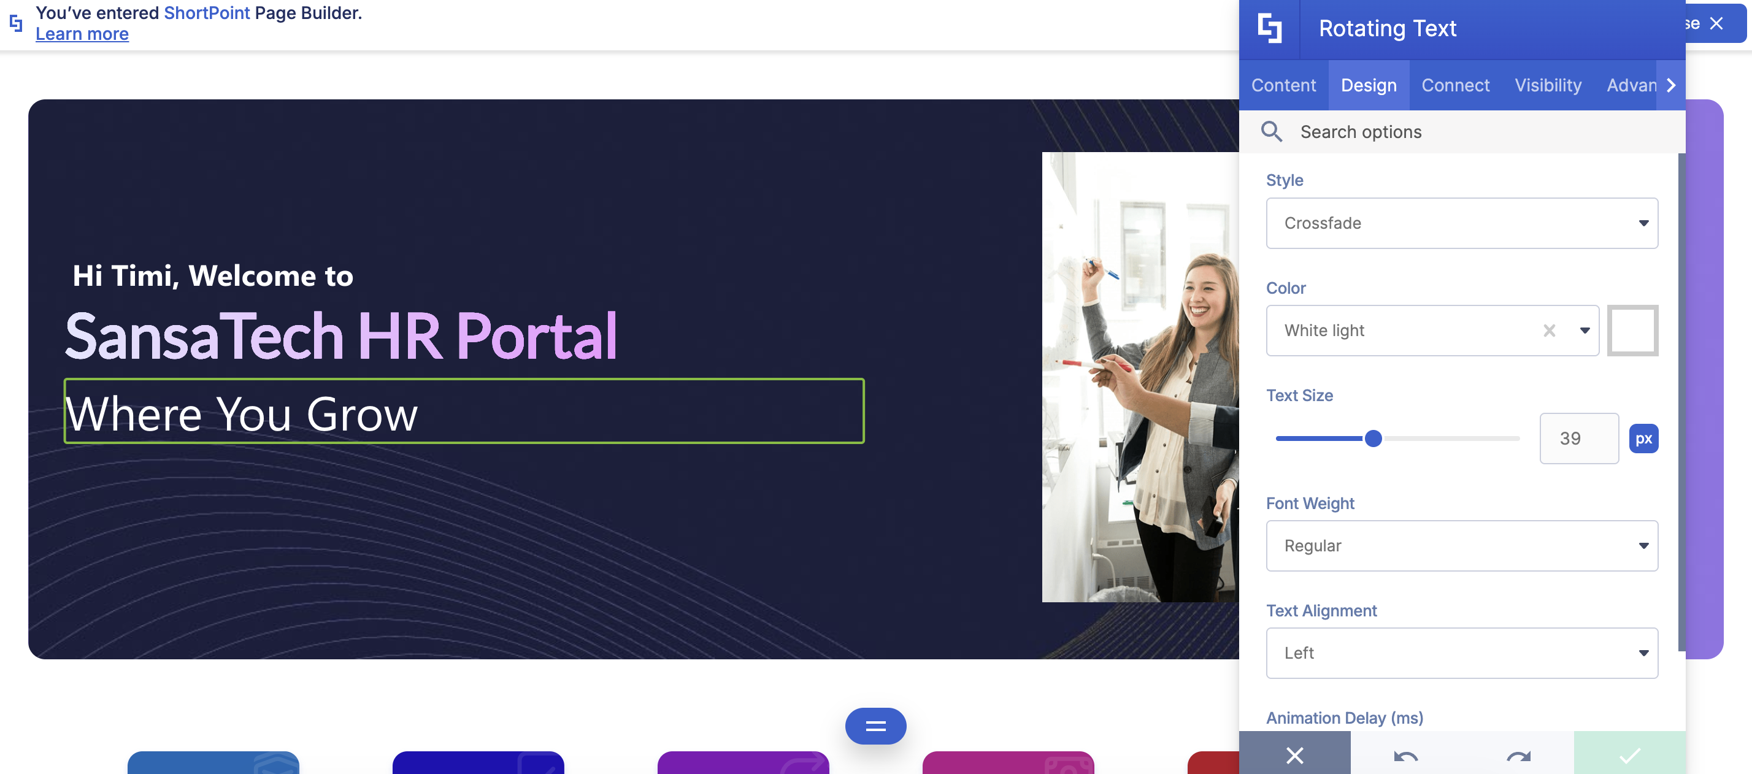Click the undo arrow button
Image resolution: width=1752 pixels, height=774 pixels.
pos(1405,756)
